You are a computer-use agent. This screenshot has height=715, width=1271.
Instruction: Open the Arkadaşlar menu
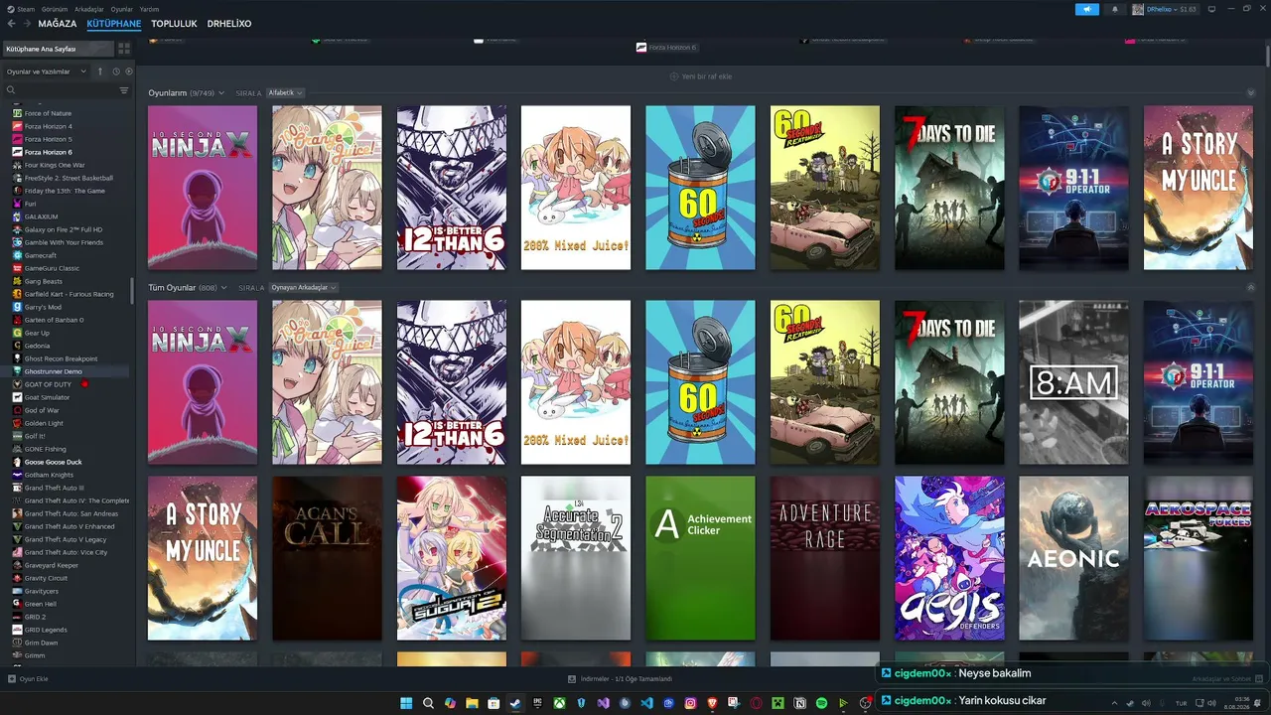point(89,9)
